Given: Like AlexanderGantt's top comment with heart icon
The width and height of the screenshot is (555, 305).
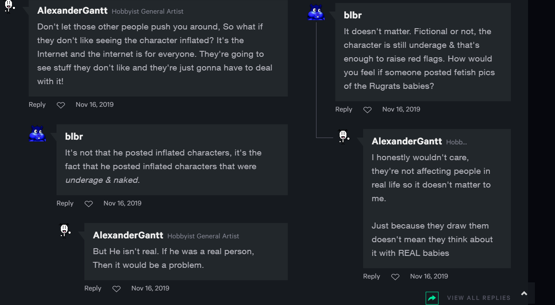Looking at the screenshot, I should (61, 105).
